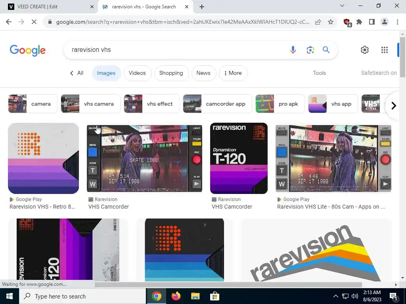Show more suggestion chips arrow
The image size is (406, 304).
point(394,105)
